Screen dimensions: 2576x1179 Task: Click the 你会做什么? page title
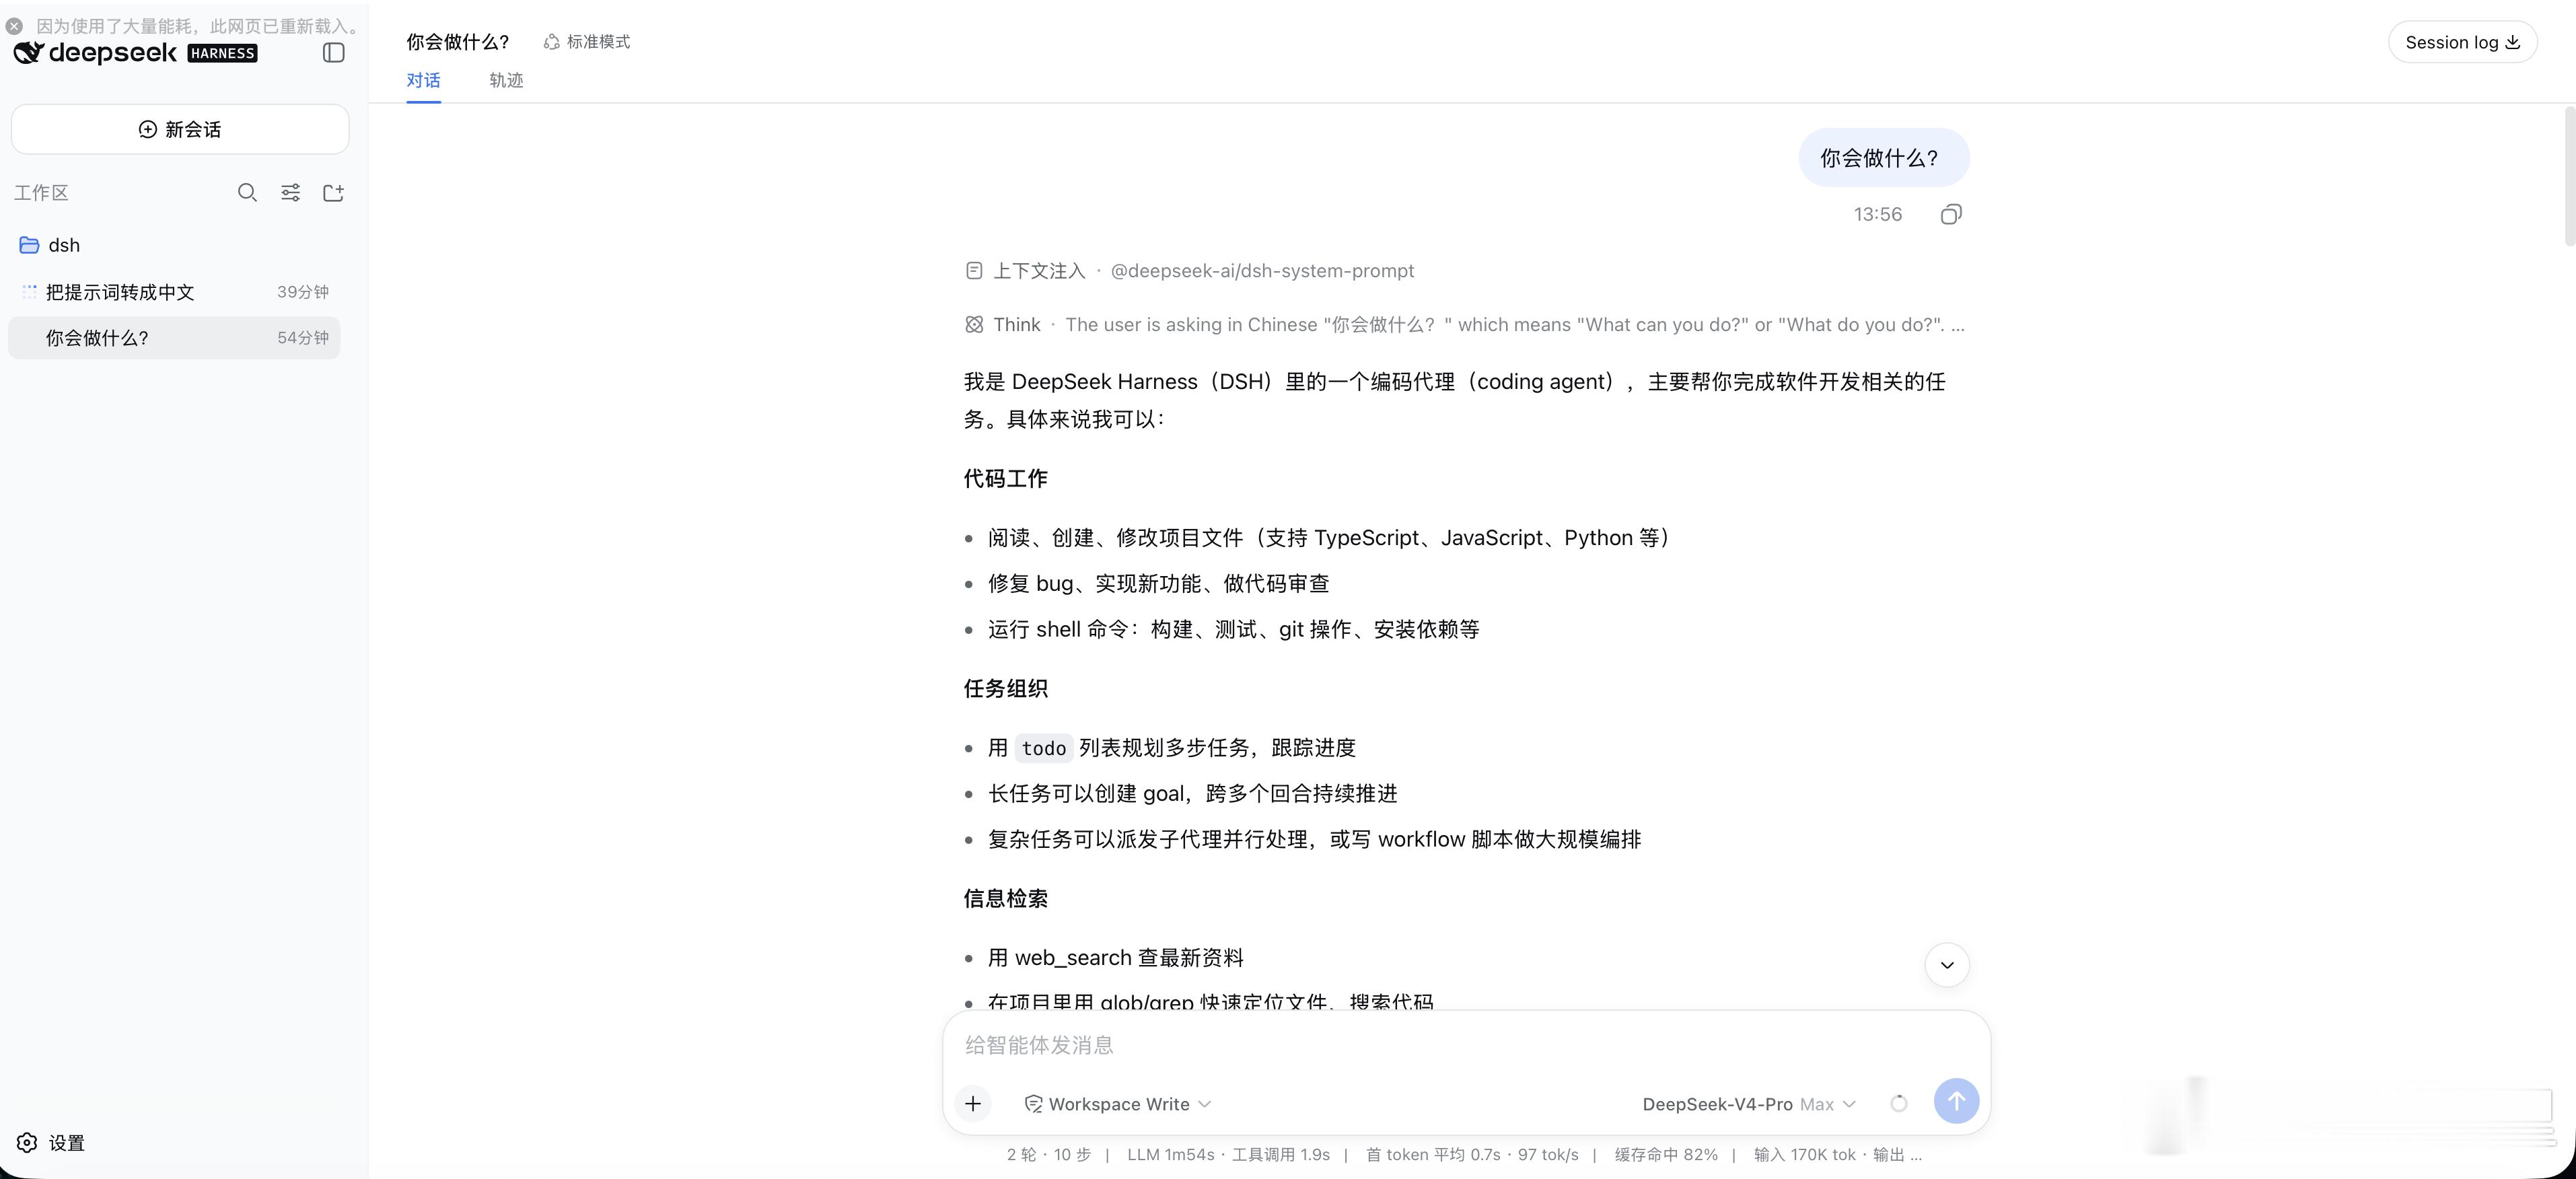(x=458, y=42)
